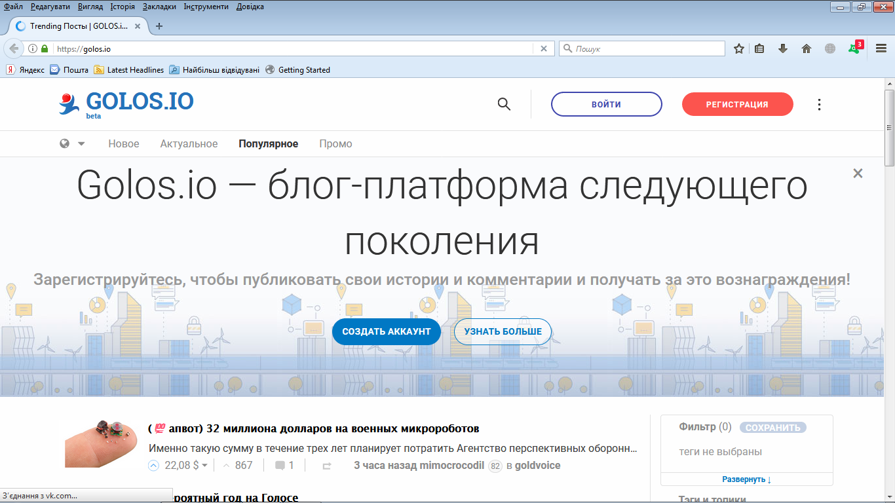
Task: Go to Firefox home page icon
Action: pyautogui.click(x=807, y=48)
